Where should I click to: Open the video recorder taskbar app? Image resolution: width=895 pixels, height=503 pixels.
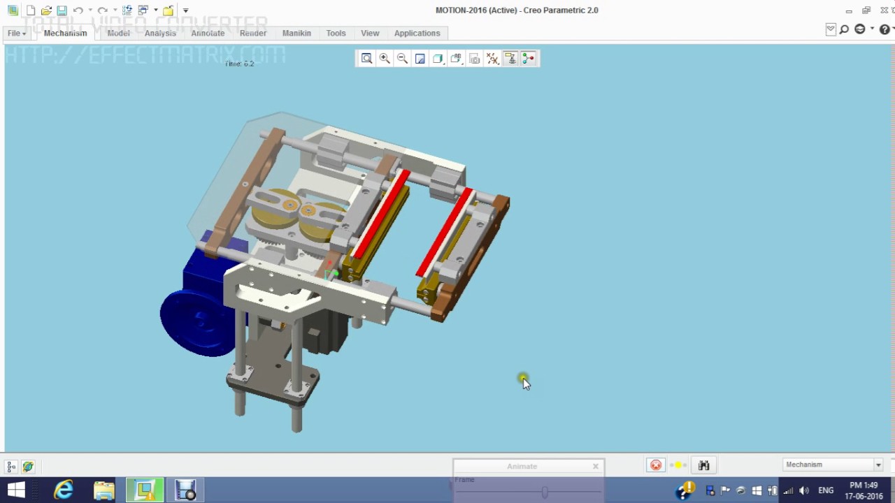(x=185, y=490)
